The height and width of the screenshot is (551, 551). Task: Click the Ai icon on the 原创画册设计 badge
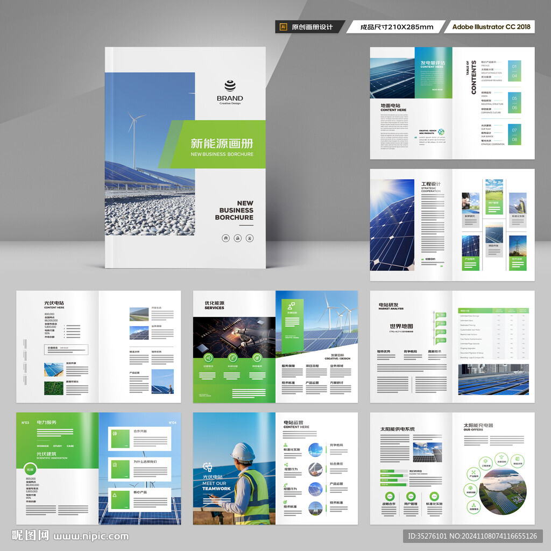283,27
